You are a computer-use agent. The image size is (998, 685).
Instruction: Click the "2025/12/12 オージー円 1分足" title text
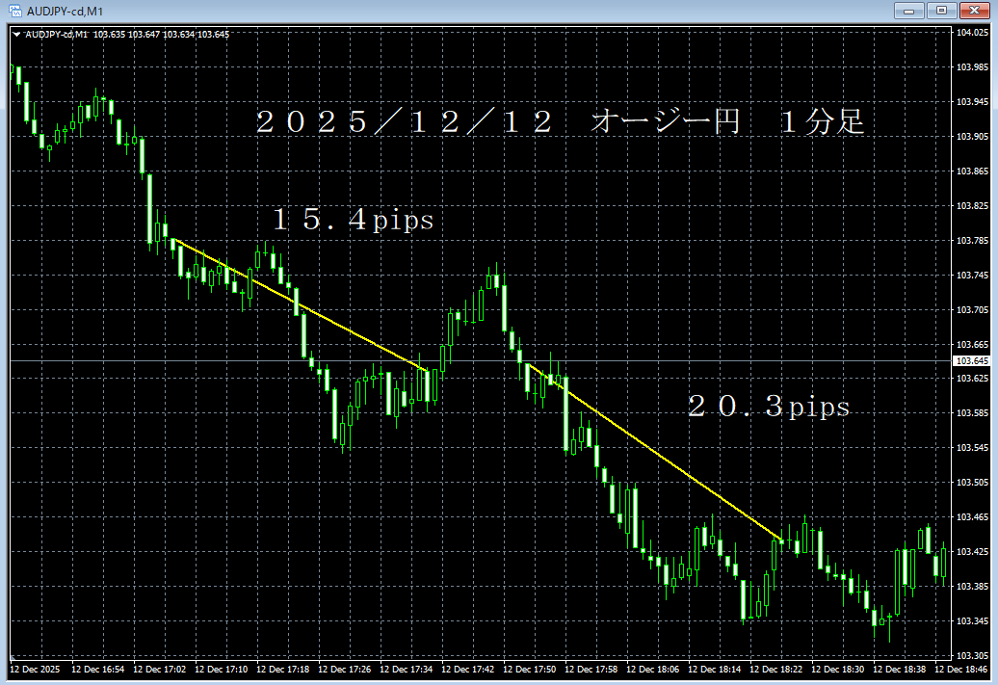[x=559, y=121]
